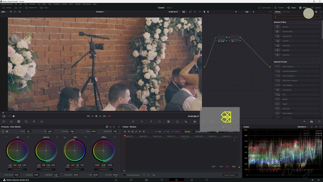Toggle Nodes panel button

291,8
